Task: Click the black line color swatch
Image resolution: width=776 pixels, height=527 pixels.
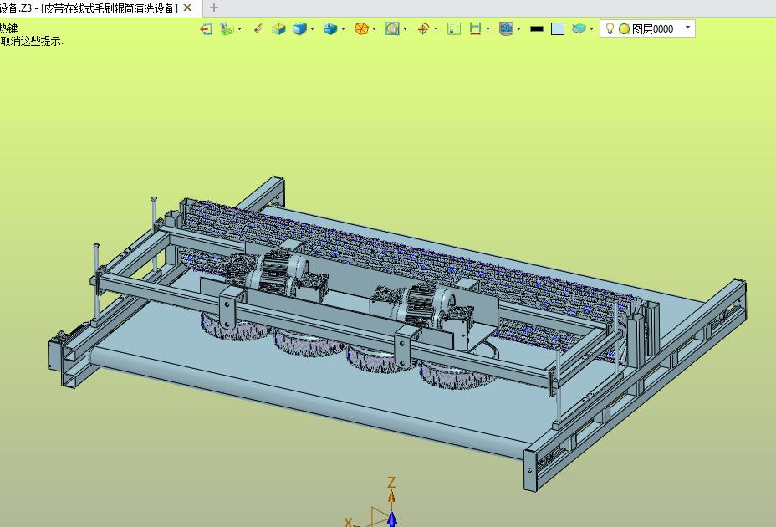Action: click(537, 29)
